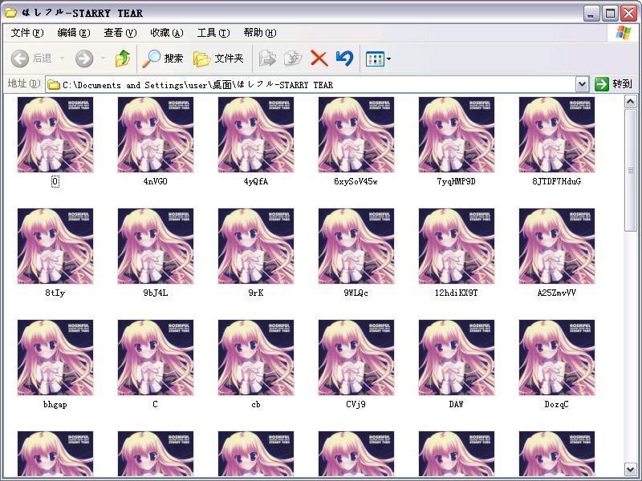Click the scroll down arrow
This screenshot has width=642, height=481.
[630, 469]
